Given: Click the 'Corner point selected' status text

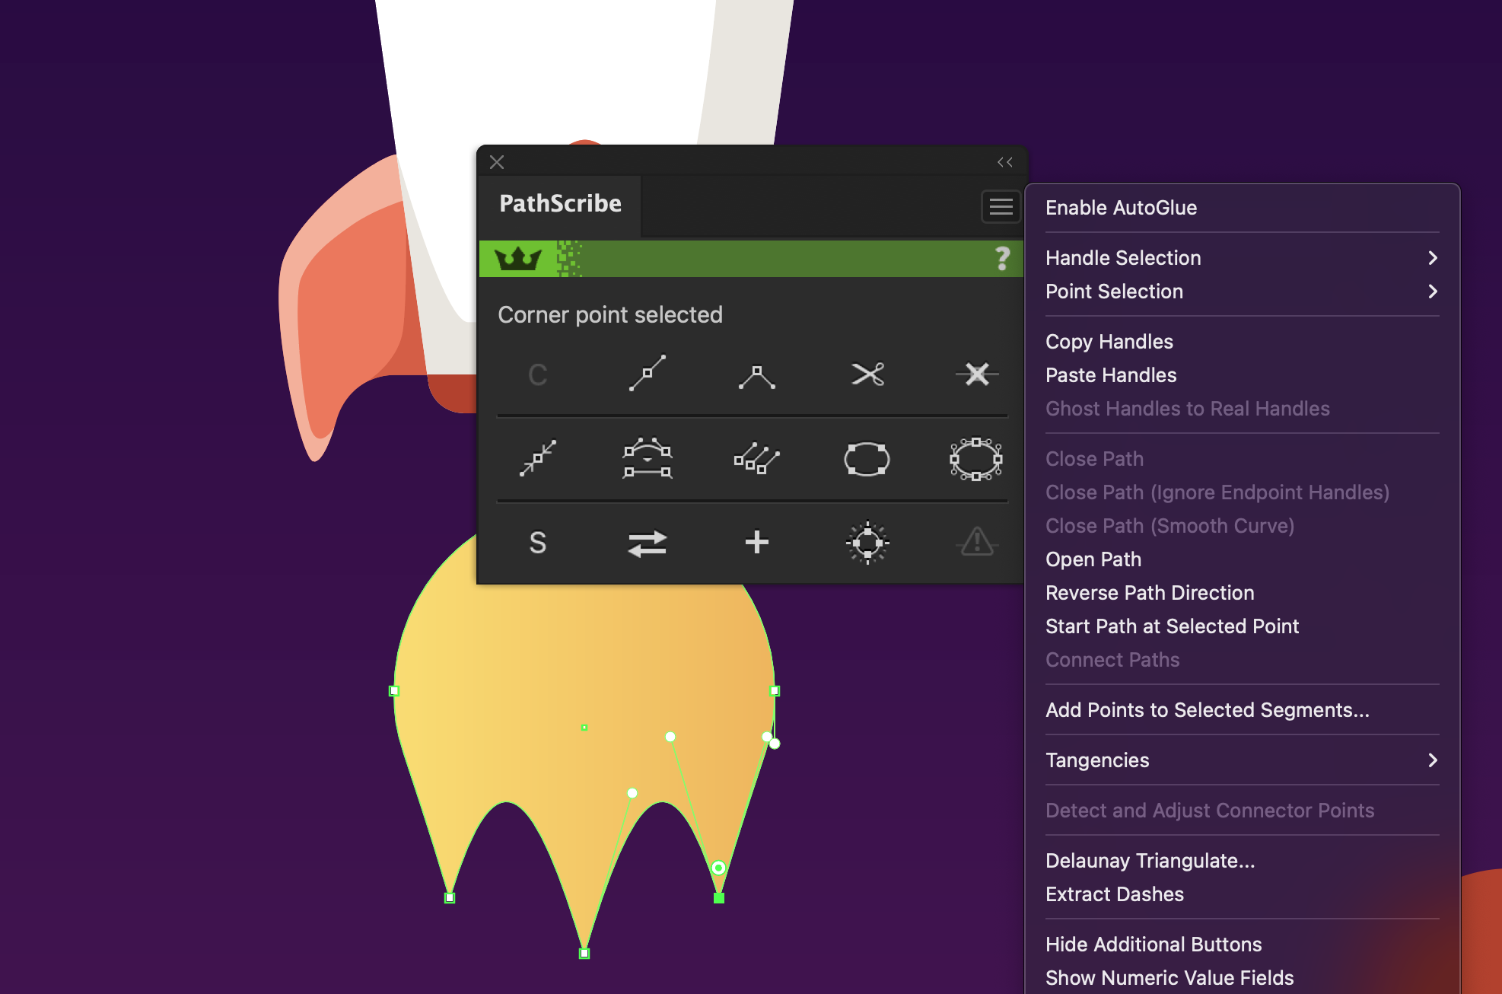Looking at the screenshot, I should pyautogui.click(x=610, y=315).
